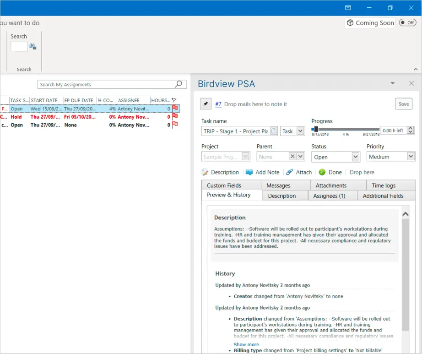
Task: Open the Description tab beside Preview & History
Action: click(285, 196)
